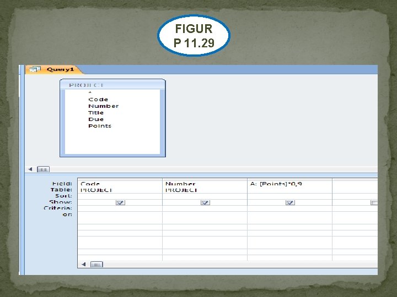Click left scroll arrow of upper pane
Viewport: 397px width, 297px height.
(x=30, y=169)
